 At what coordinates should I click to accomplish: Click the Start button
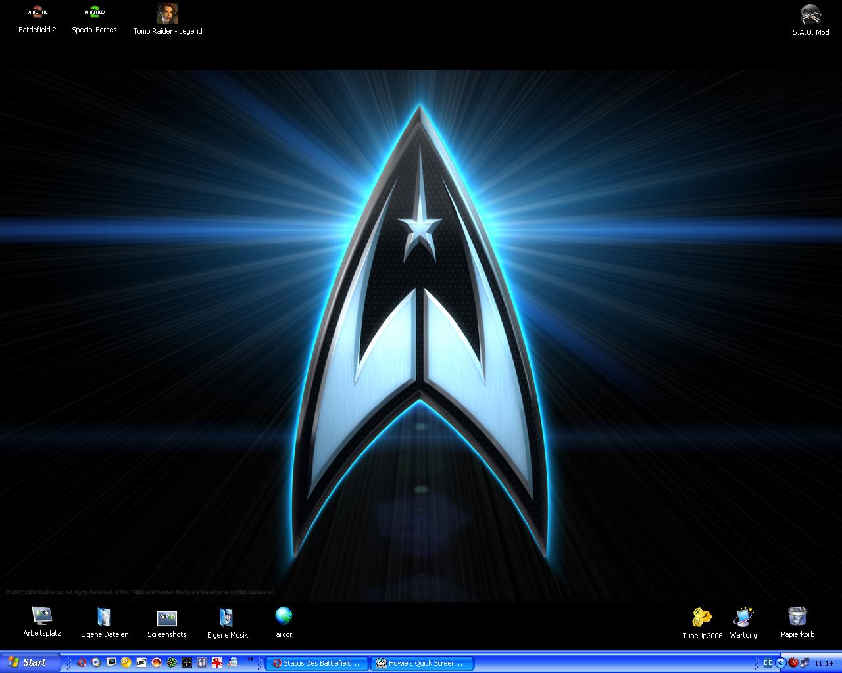point(30,662)
